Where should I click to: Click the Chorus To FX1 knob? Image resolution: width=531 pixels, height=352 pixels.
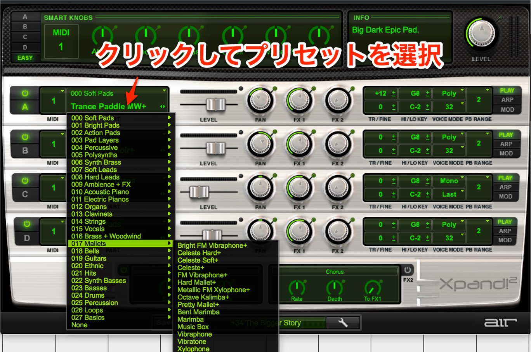pyautogui.click(x=372, y=287)
